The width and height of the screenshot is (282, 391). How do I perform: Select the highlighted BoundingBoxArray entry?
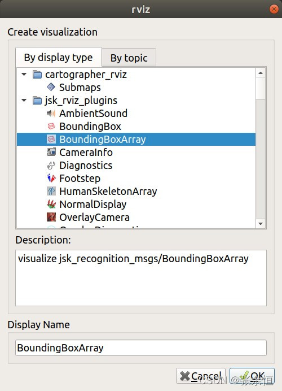(136, 140)
